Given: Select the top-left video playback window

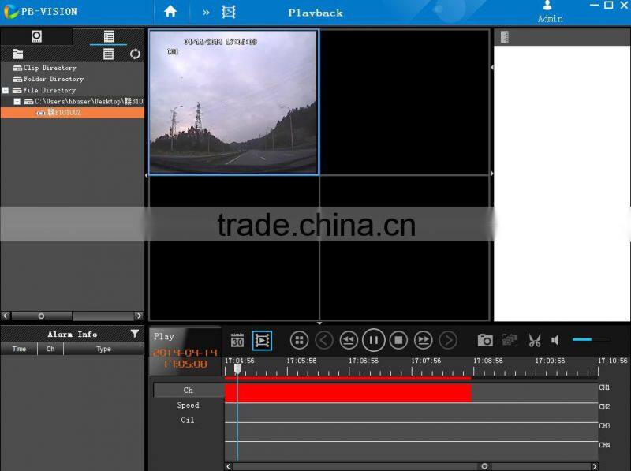Looking at the screenshot, I should (x=233, y=102).
